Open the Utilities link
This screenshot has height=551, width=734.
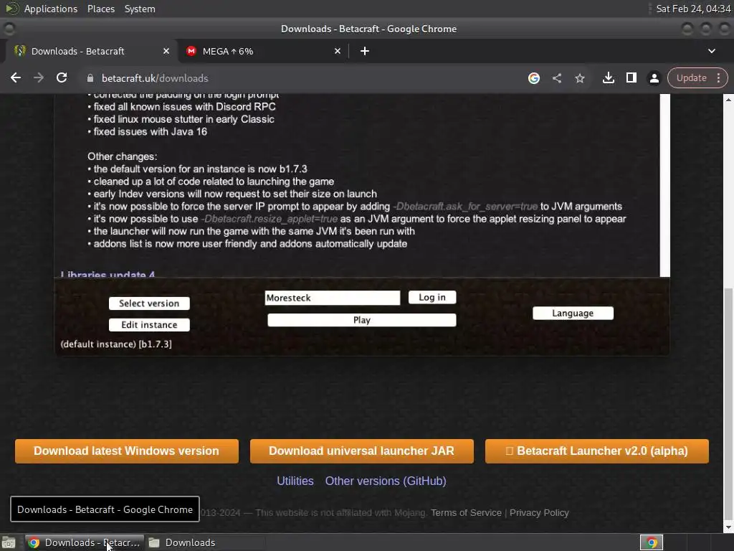coord(295,481)
